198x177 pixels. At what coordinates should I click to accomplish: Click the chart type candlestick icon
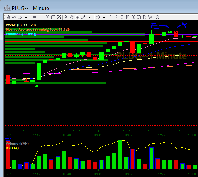8,17
